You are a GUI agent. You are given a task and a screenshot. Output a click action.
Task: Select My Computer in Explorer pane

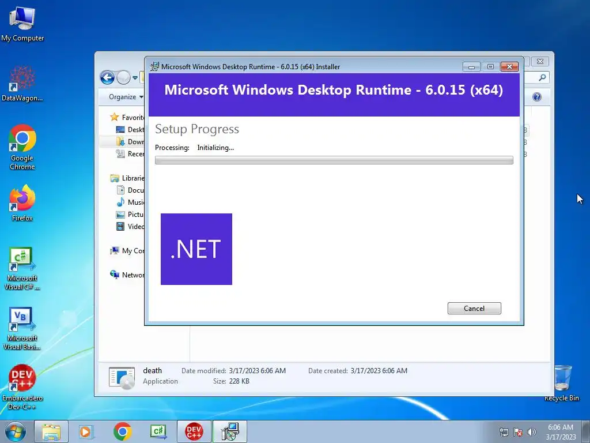tap(127, 250)
